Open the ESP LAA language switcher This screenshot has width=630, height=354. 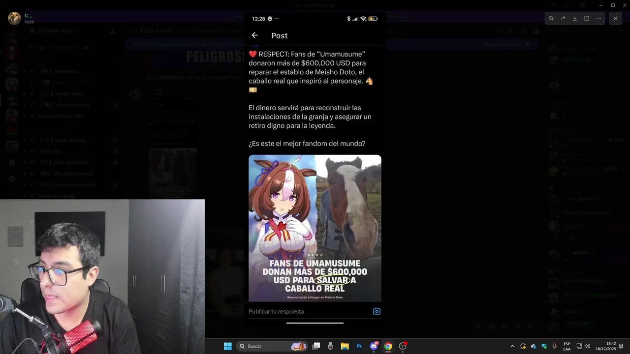[567, 346]
